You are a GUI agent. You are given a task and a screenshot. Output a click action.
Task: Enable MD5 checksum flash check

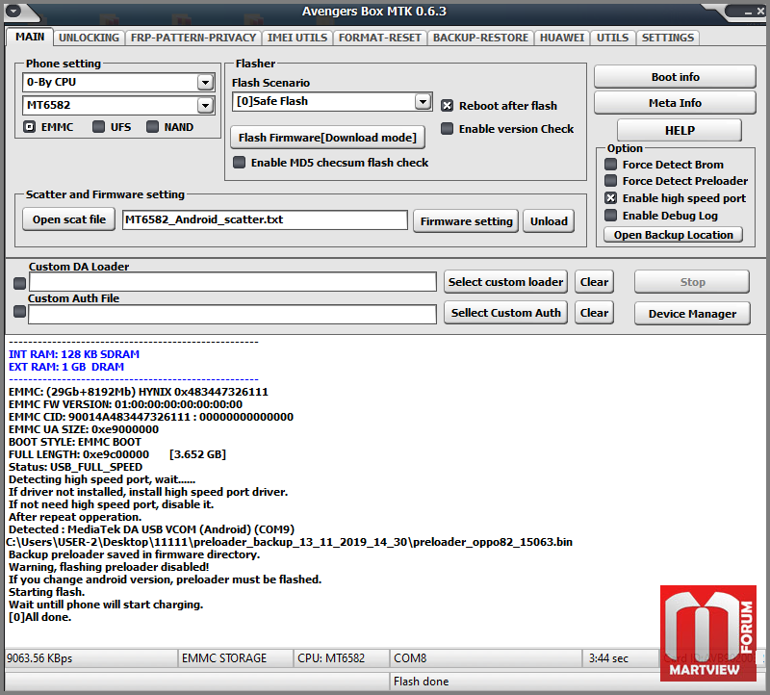point(239,162)
